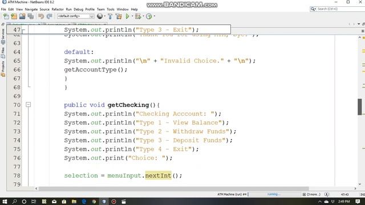This screenshot has height=205, width=365.
Task: Open the Refactor menu
Action: [x=58, y=9]
